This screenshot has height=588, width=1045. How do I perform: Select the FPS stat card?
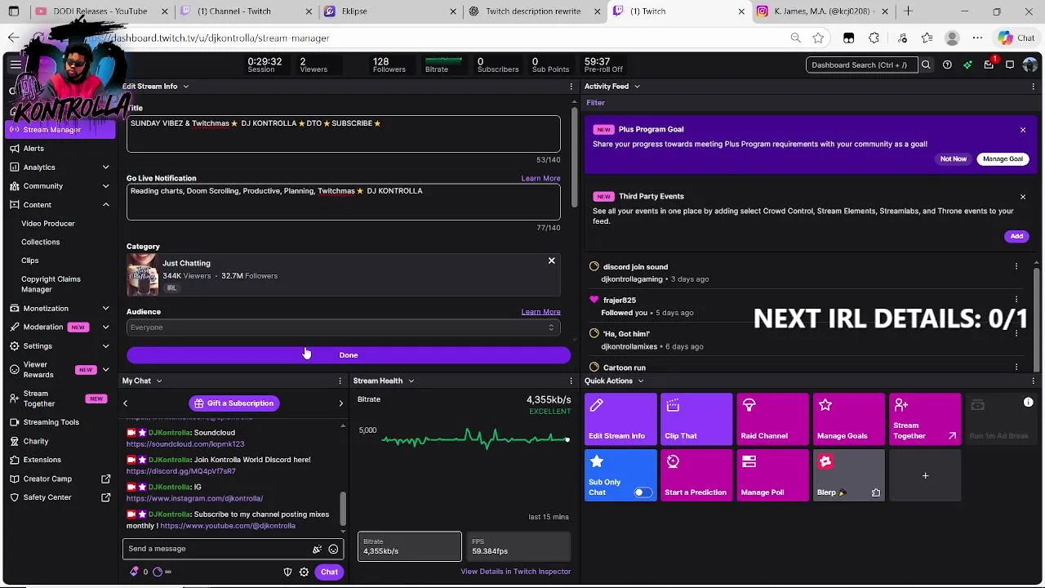tap(518, 546)
